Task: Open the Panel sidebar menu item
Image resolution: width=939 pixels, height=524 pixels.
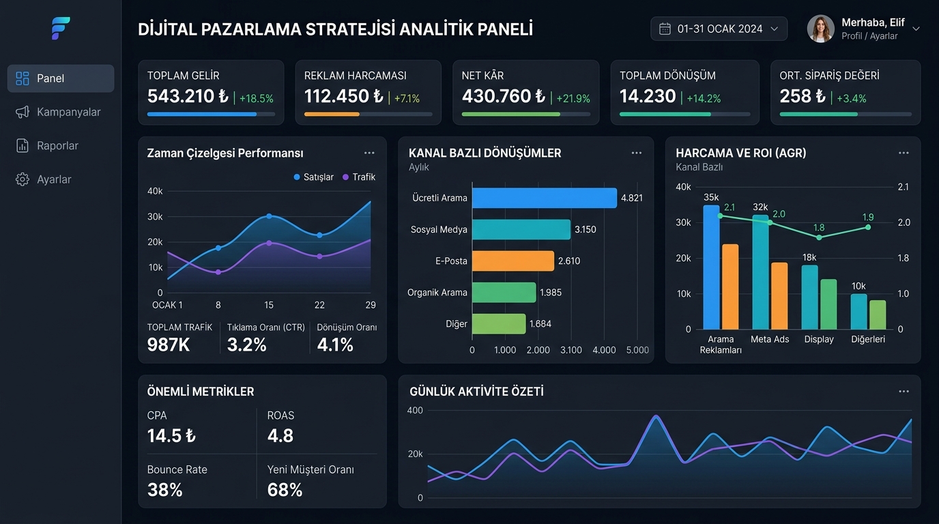Action: (x=61, y=78)
